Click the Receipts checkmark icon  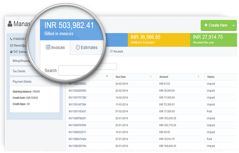111,51
